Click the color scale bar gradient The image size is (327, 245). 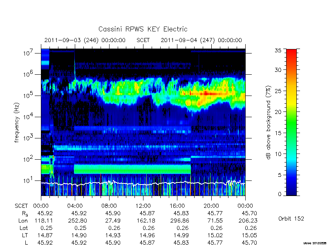point(291,122)
